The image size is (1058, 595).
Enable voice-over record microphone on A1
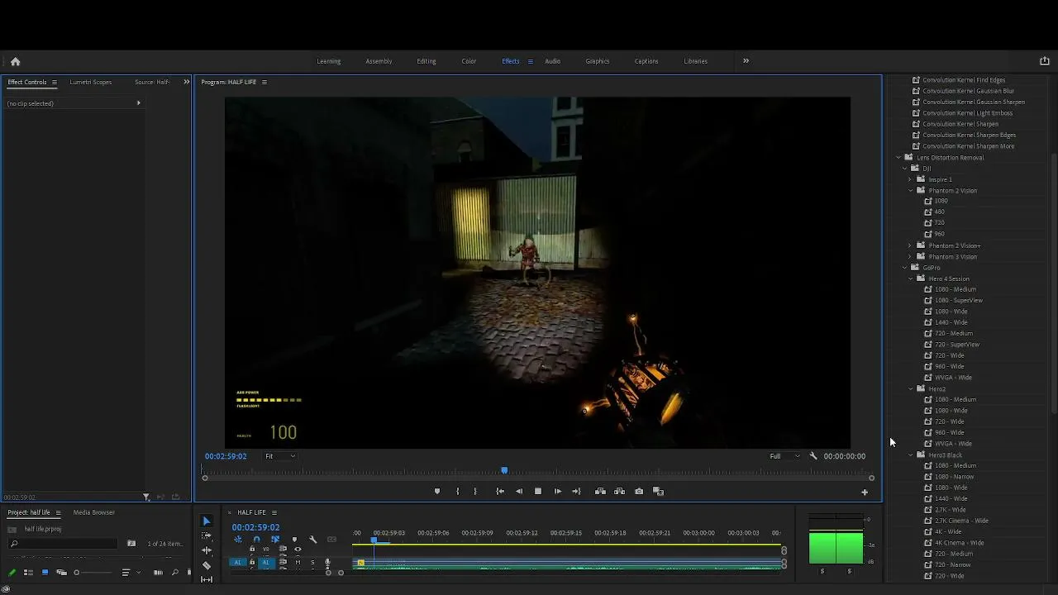click(x=327, y=563)
